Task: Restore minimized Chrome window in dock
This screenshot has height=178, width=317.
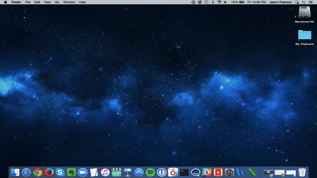Action: click(279, 173)
